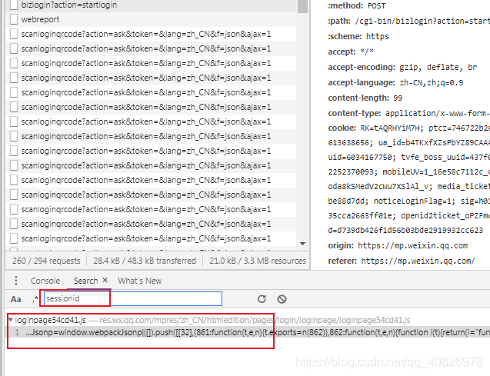
Task: Click the content-length 99 header
Action: click(x=365, y=98)
